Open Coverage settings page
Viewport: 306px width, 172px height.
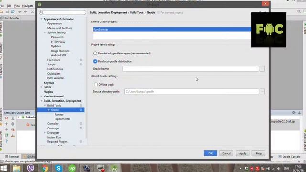click(x=53, y=128)
